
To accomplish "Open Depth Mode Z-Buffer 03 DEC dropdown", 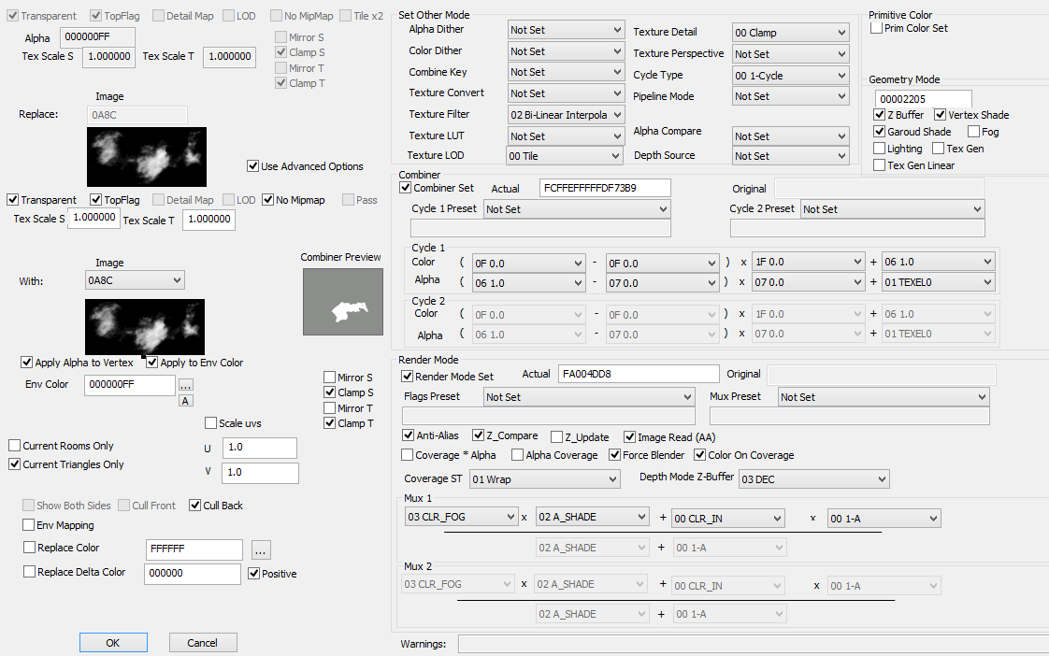I will 814,478.
